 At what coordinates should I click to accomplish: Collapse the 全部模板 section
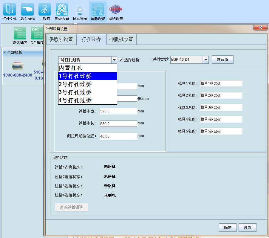[5, 53]
